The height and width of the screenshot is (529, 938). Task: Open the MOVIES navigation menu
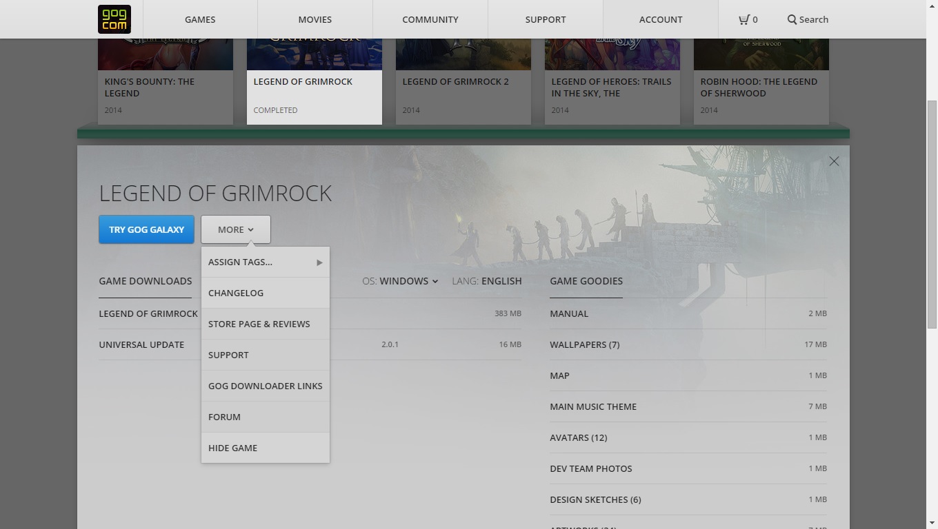(315, 19)
